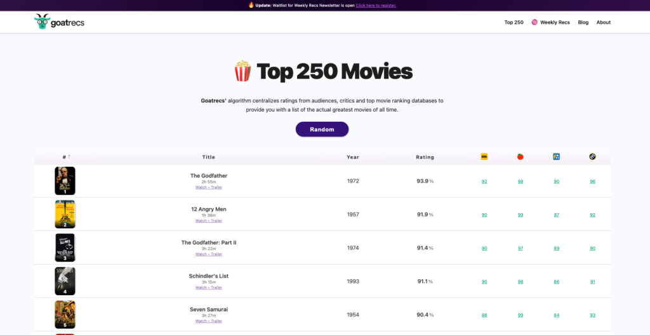Click the Seven Samurai title
Image resolution: width=650 pixels, height=335 pixels.
coord(208,310)
